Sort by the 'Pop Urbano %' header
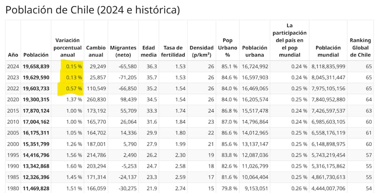 tap(227, 47)
